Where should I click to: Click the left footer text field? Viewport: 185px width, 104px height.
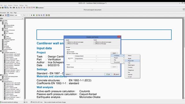79,70
